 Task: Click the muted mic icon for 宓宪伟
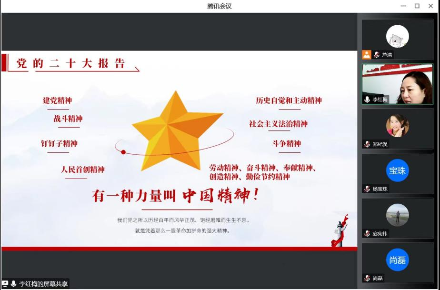point(367,233)
